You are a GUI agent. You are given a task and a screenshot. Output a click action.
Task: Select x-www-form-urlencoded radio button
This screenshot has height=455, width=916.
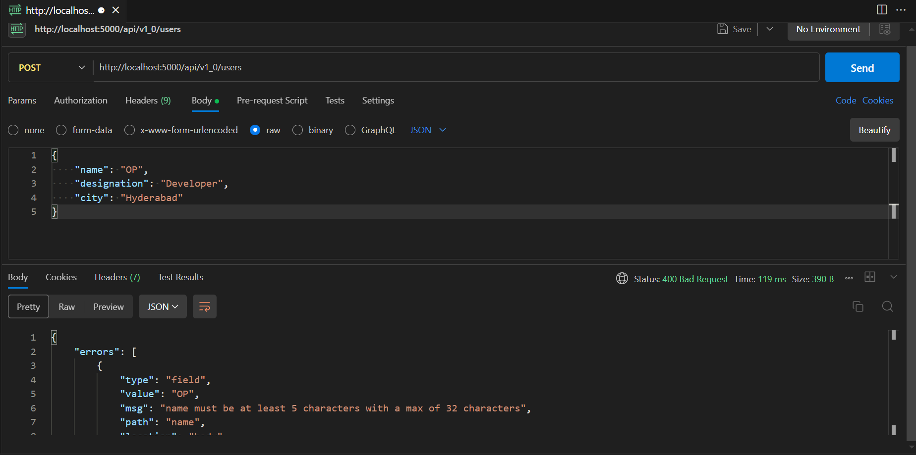[x=129, y=130]
